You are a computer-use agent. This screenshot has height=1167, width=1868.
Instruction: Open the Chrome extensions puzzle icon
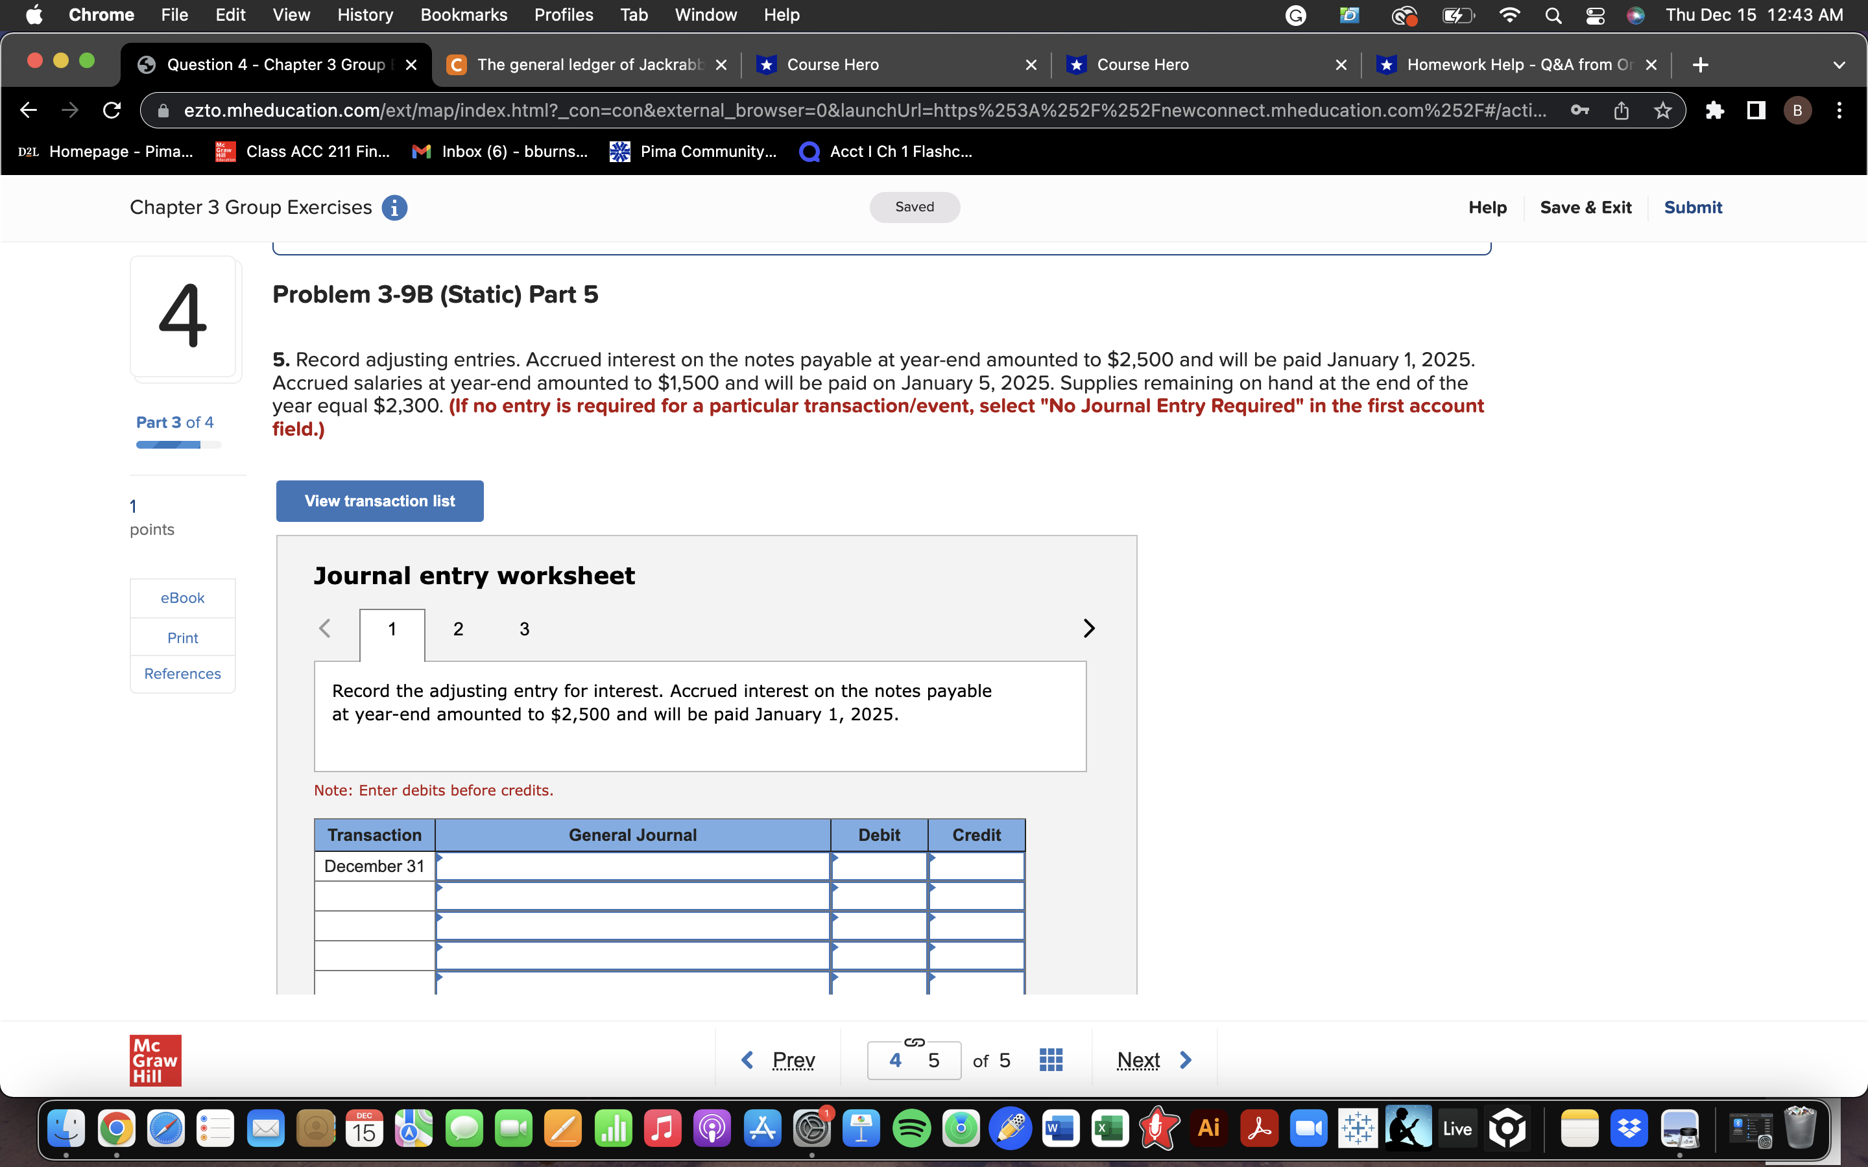click(1715, 110)
